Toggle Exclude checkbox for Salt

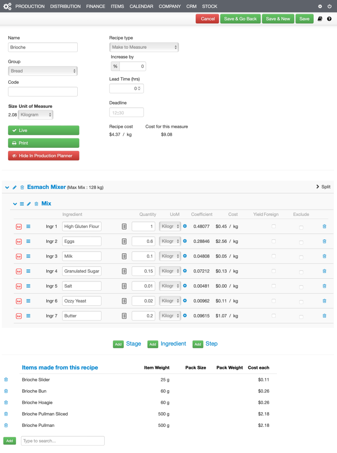pyautogui.click(x=301, y=287)
